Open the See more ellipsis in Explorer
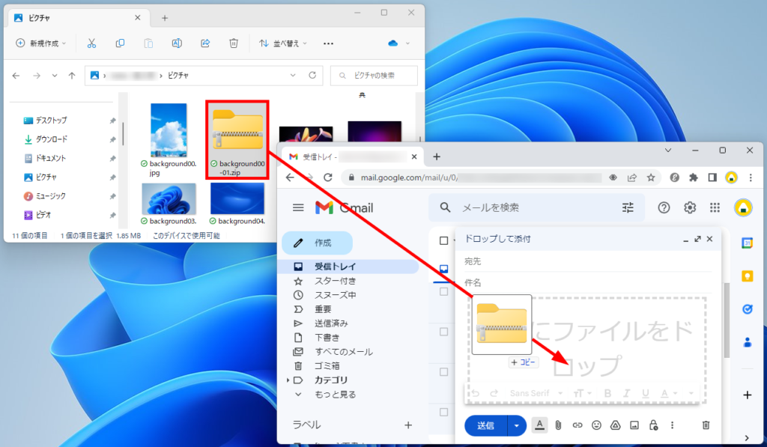Viewport: 767px width, 447px height. click(x=328, y=43)
